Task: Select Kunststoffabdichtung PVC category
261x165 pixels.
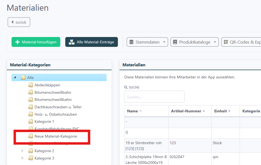Action: click(x=57, y=129)
